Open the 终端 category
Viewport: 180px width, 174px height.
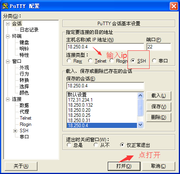click(x=17, y=36)
